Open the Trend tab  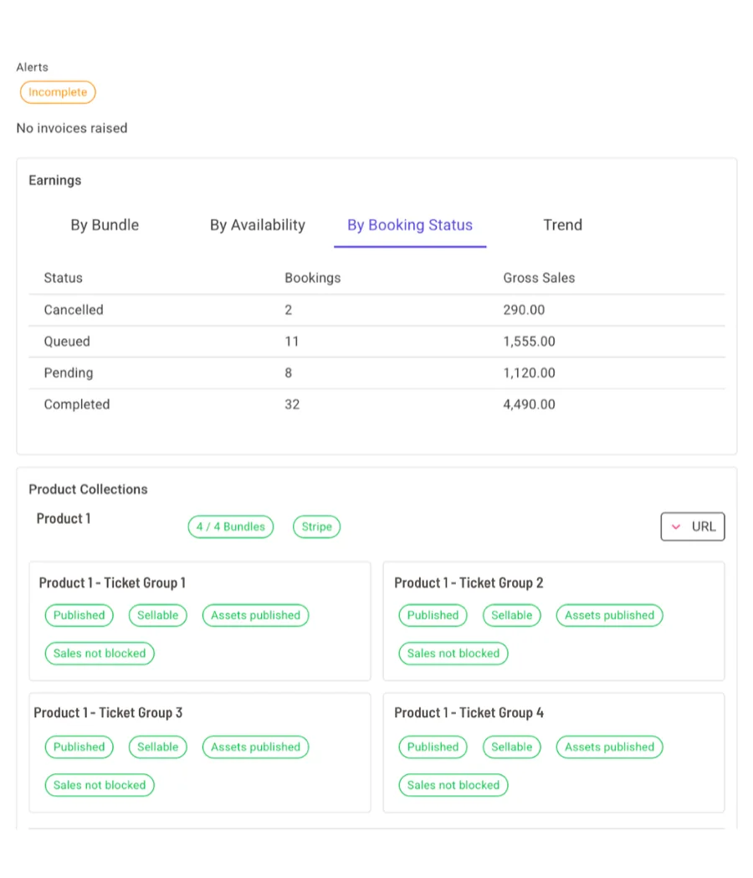[562, 225]
